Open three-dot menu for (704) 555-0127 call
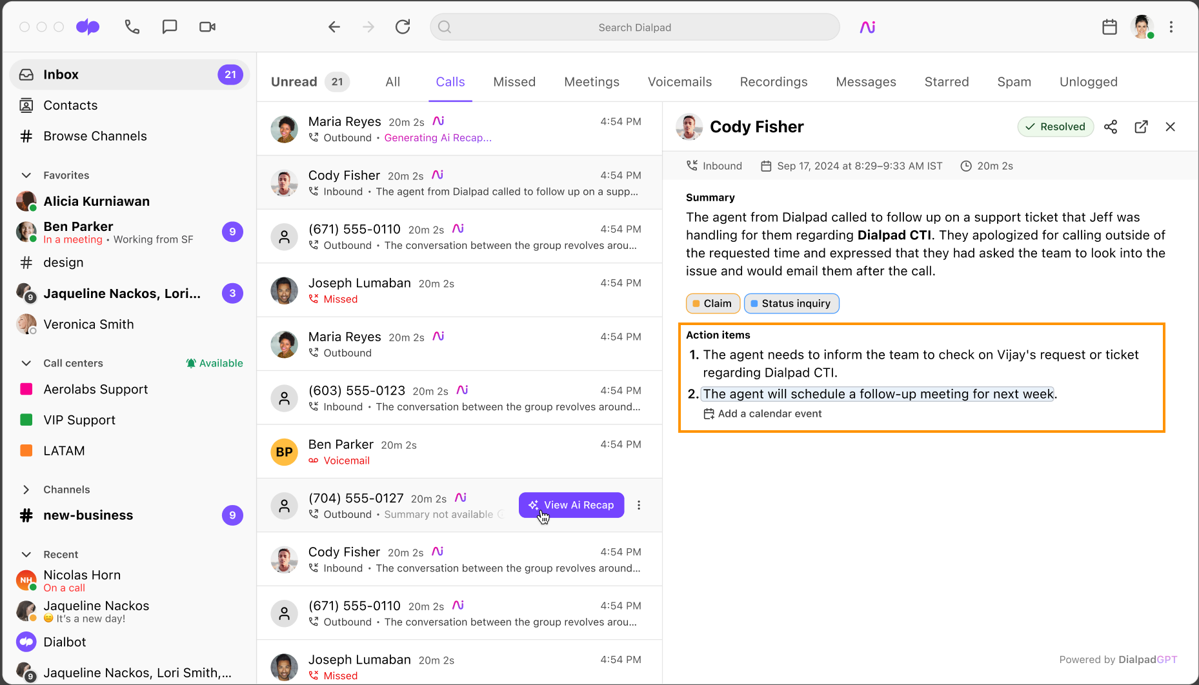1199x685 pixels. pyautogui.click(x=639, y=505)
